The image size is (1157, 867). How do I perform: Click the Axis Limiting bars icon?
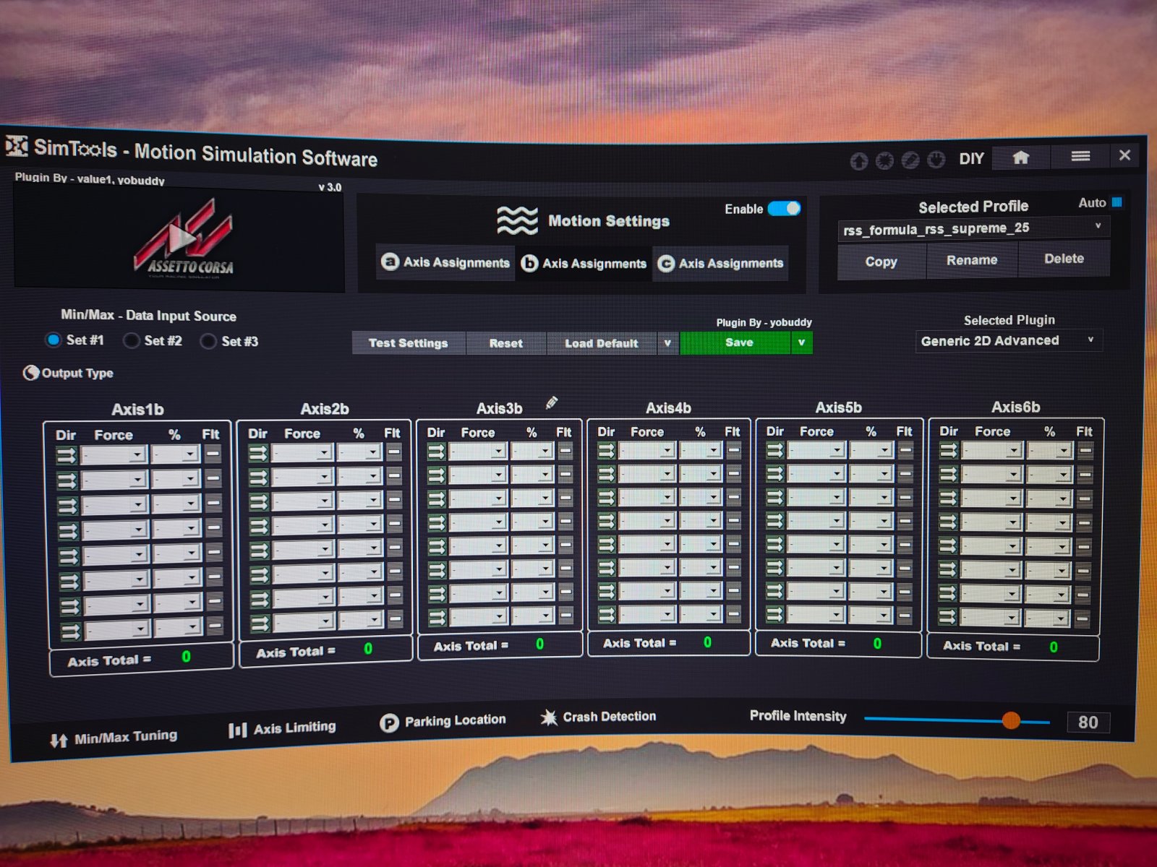tap(237, 730)
